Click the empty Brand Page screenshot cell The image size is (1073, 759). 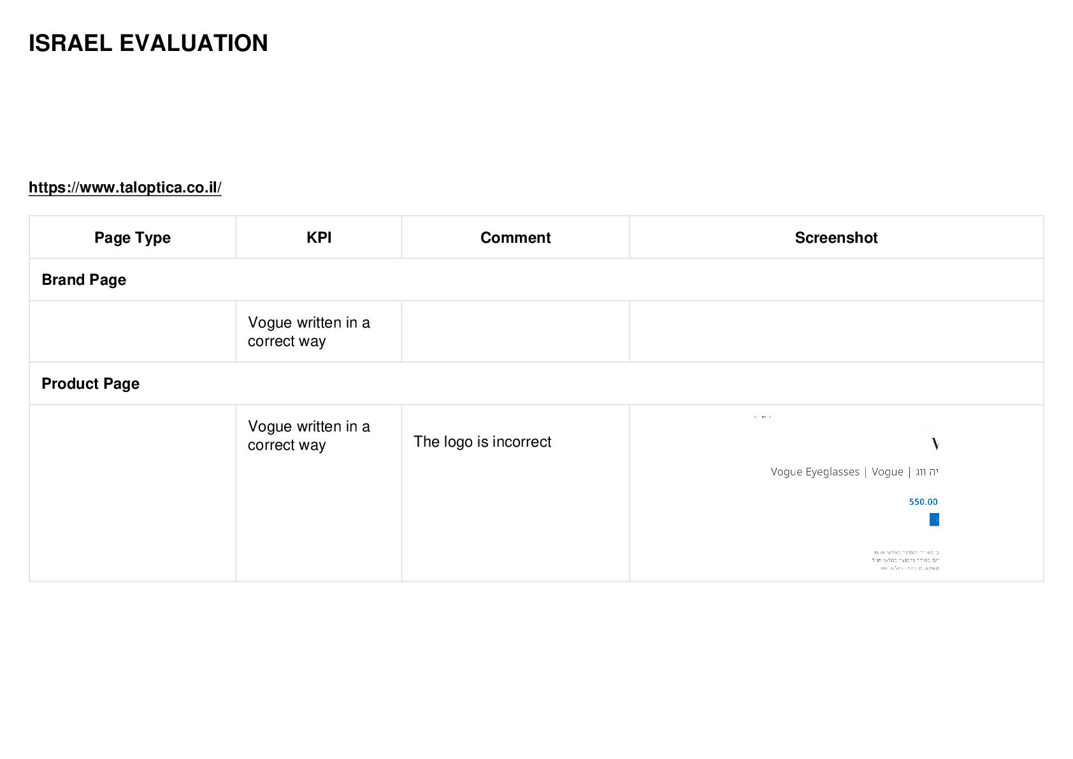837,331
